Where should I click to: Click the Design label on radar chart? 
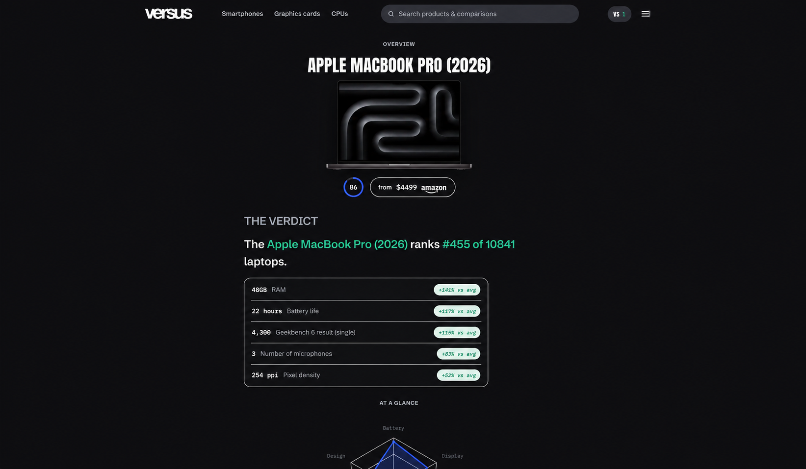click(x=336, y=456)
